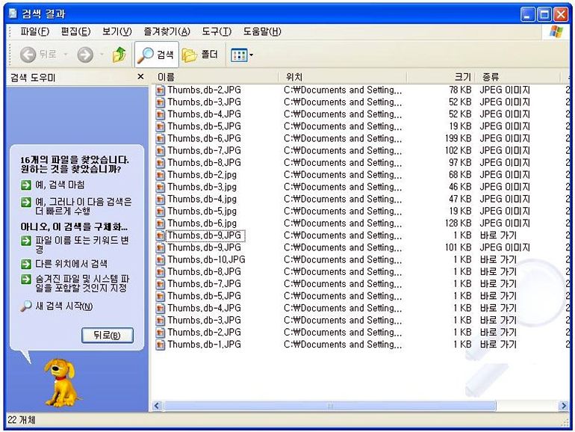
Task: Select the 78 KB Thumbs.db-2.JPG file icon
Action: click(160, 90)
